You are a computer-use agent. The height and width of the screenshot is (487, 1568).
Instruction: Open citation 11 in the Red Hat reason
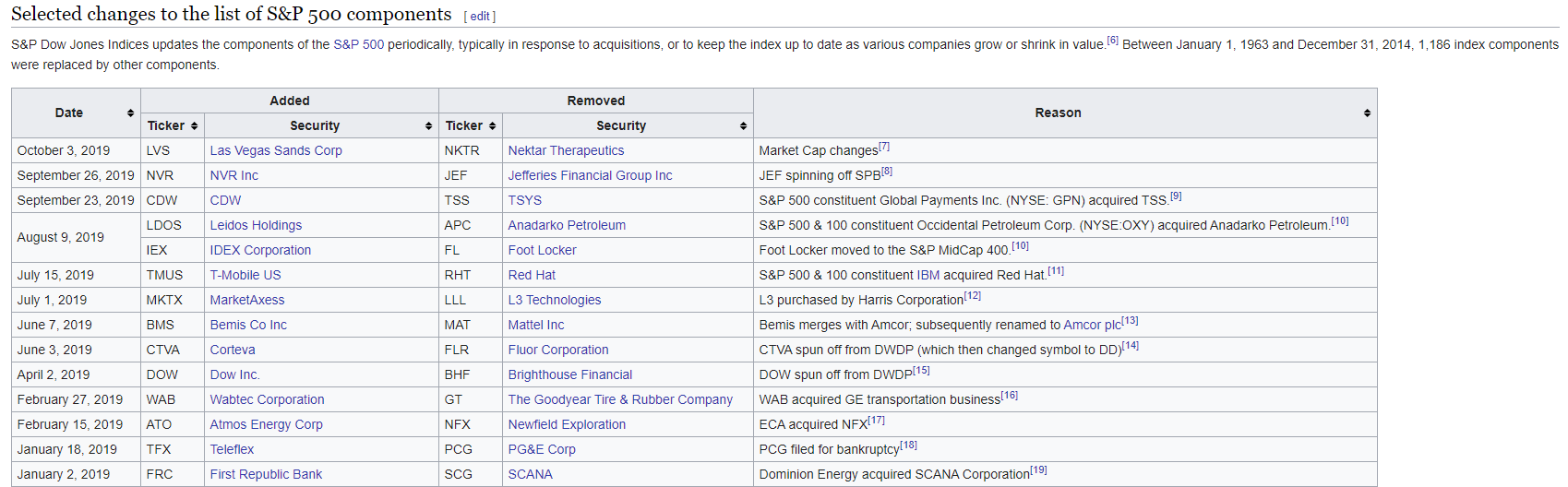point(1056,271)
